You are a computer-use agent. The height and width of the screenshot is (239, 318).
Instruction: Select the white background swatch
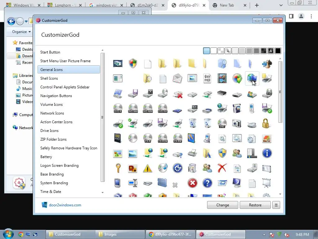214,51
